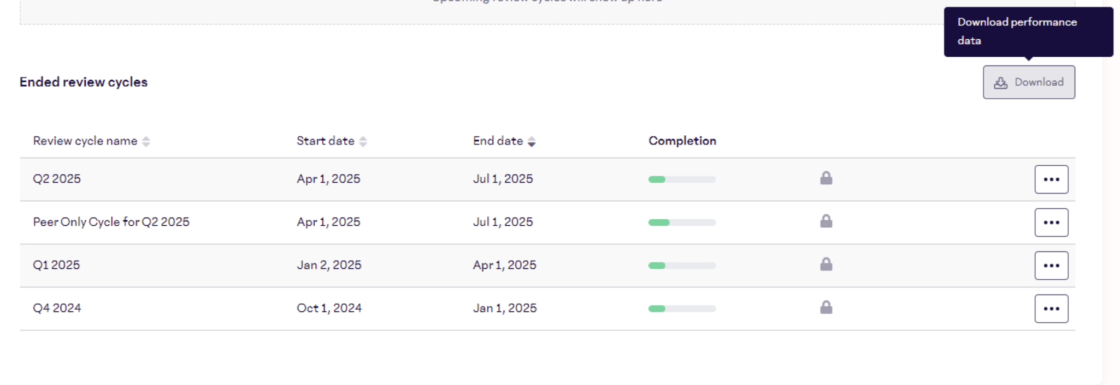Sort by Review cycle name arrows
The image size is (1120, 385).
pos(146,142)
